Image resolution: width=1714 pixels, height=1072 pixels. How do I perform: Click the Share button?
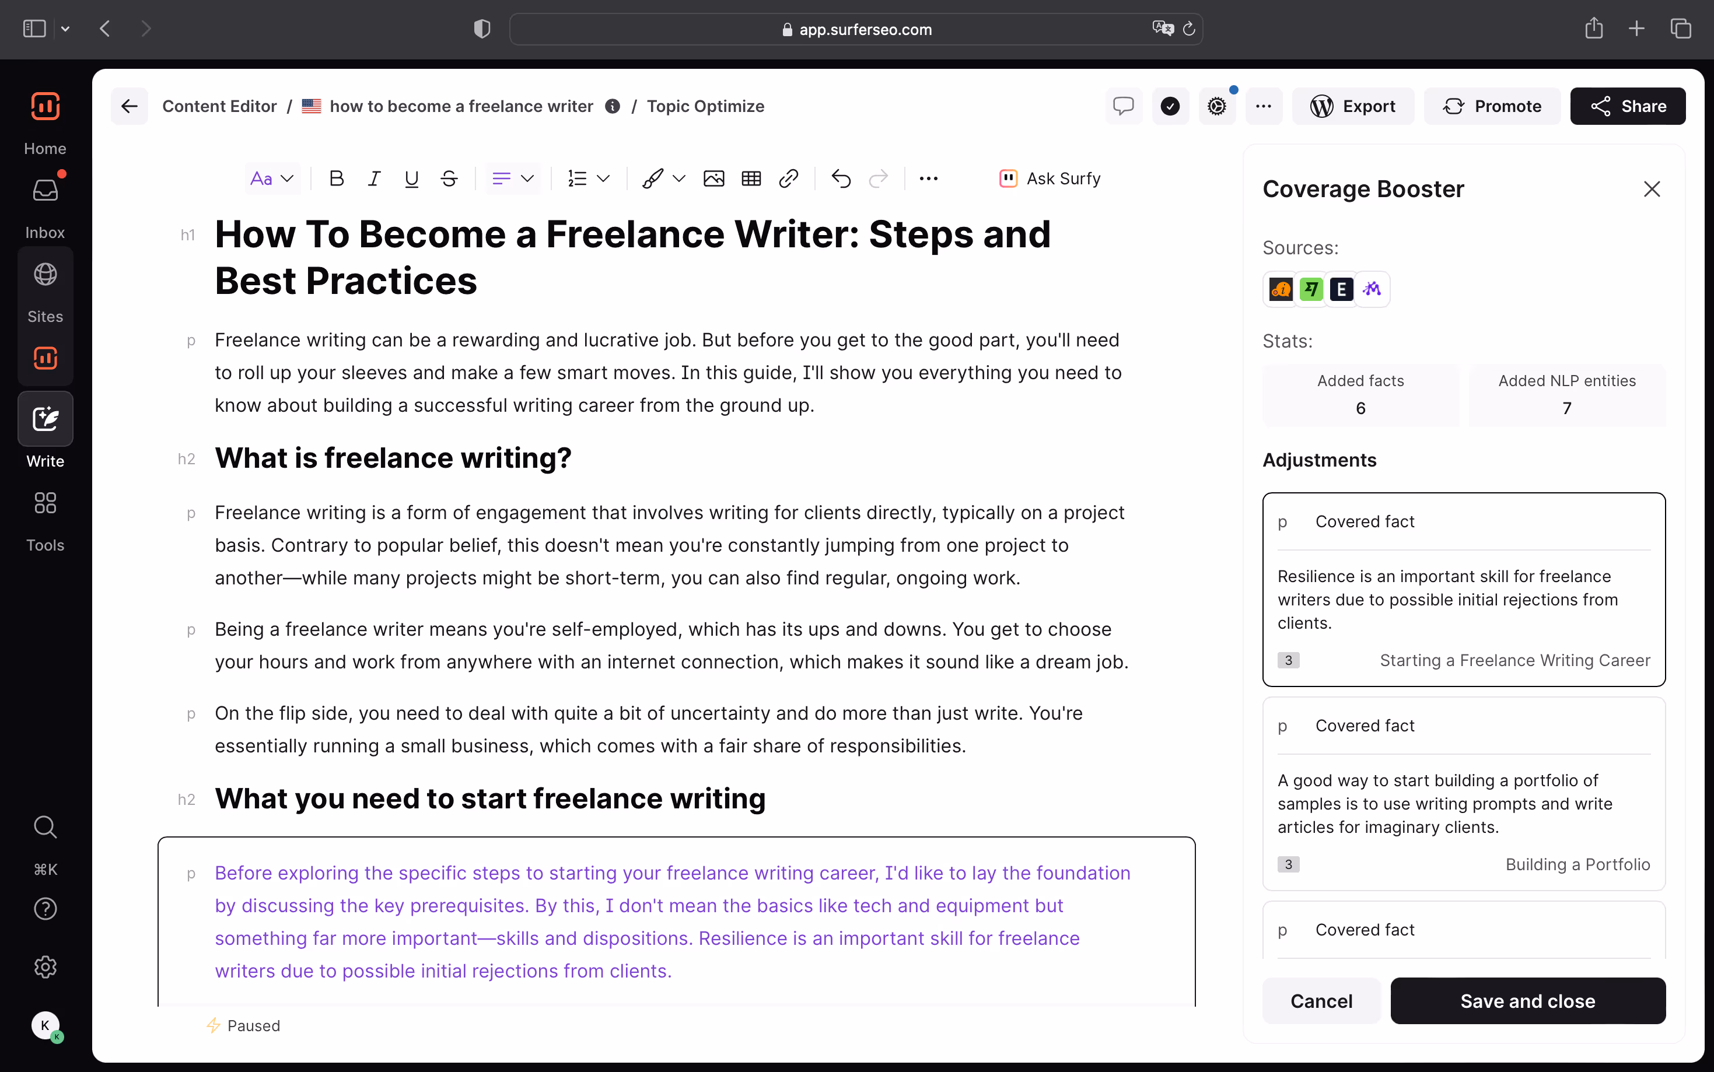1628,106
